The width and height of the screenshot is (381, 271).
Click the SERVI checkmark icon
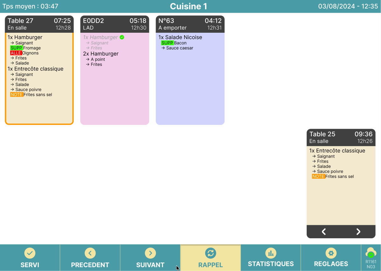tap(30, 253)
